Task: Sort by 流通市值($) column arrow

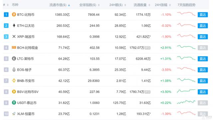Action: click(x=69, y=5)
